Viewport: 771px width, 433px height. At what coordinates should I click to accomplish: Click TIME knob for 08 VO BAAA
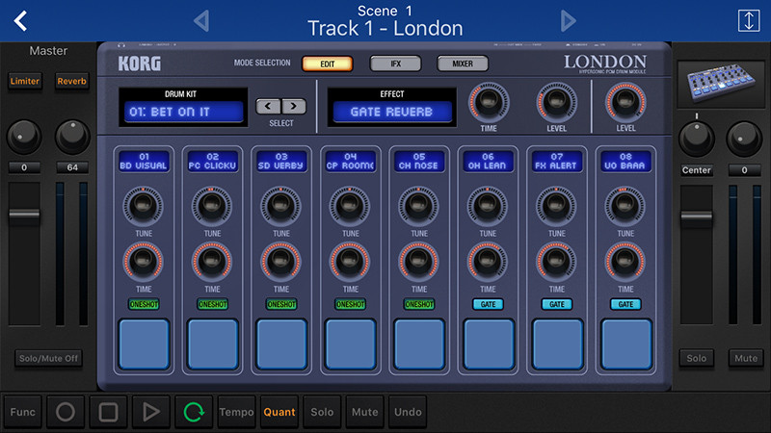click(625, 261)
